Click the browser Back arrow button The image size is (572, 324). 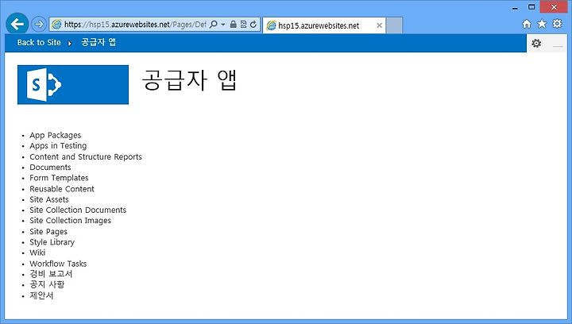(17, 24)
